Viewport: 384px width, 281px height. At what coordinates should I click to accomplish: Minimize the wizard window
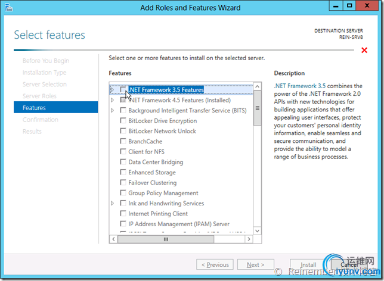336,5
